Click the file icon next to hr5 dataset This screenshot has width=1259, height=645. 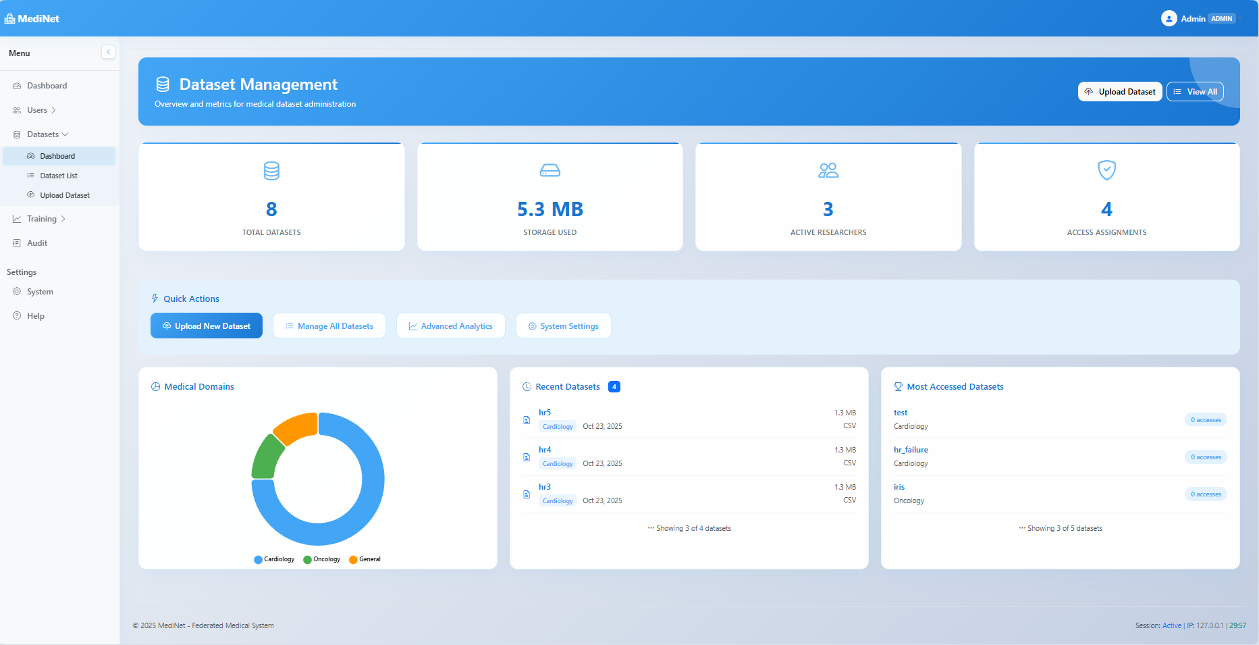click(x=527, y=420)
